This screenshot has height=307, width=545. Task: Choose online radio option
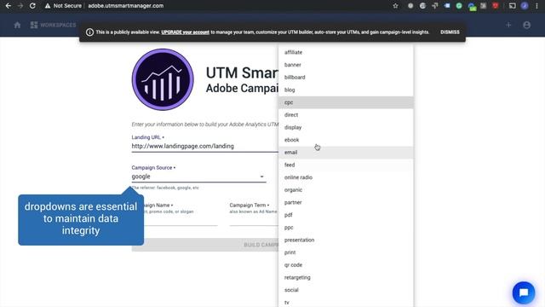coord(346,177)
